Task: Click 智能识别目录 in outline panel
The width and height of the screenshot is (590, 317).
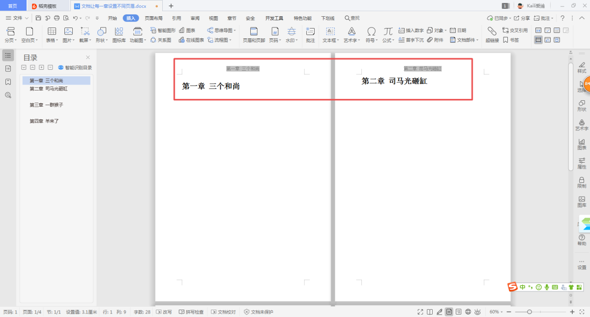Action: (x=75, y=68)
